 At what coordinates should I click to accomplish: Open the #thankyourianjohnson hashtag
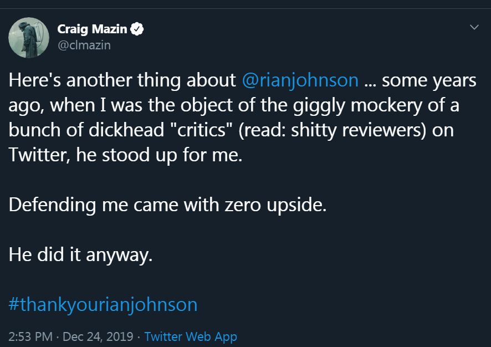(103, 304)
